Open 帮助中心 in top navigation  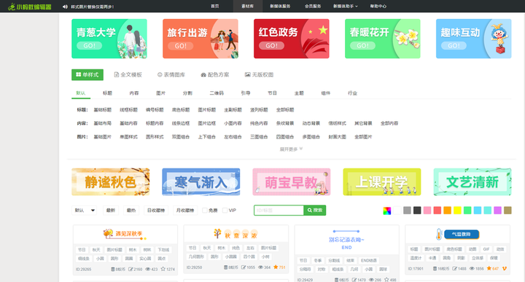point(378,7)
